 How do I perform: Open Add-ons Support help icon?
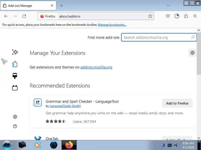(x=15, y=126)
